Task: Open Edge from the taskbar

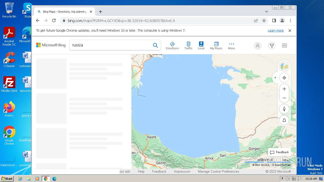Action: (54, 179)
